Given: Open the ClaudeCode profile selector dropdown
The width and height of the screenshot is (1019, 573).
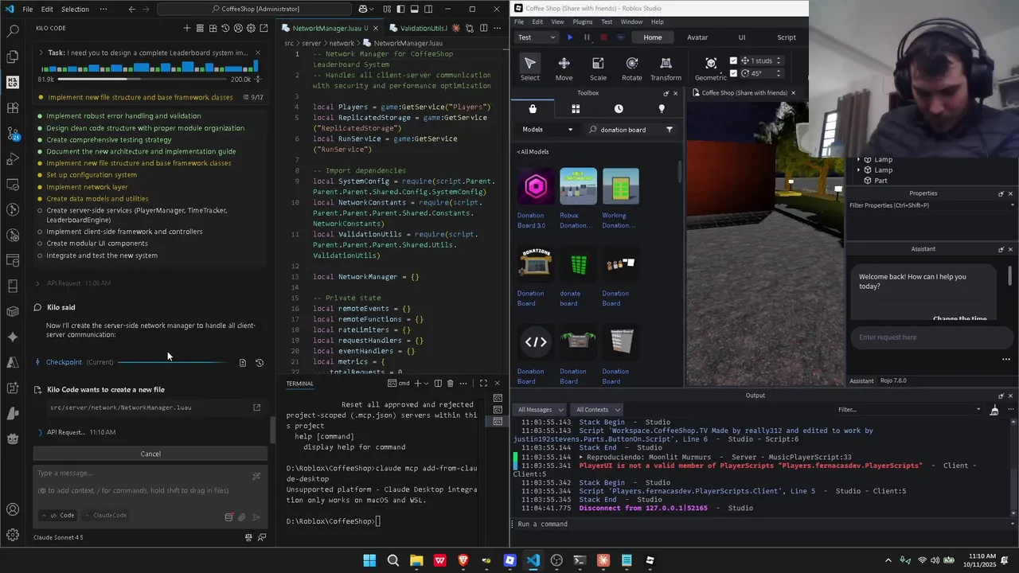Looking at the screenshot, I should point(107,515).
